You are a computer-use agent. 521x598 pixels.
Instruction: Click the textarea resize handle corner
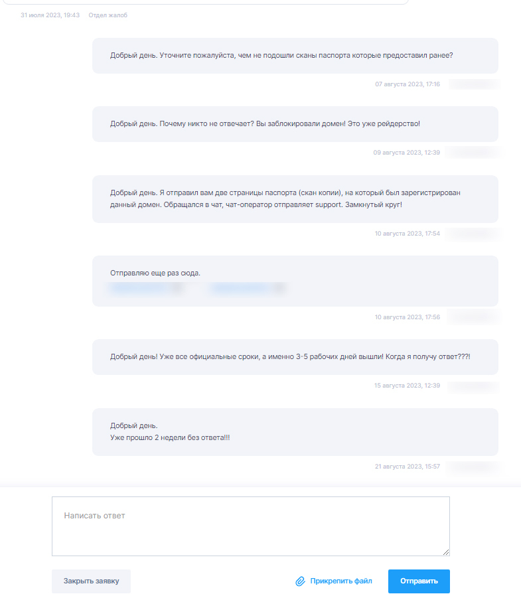(446, 552)
